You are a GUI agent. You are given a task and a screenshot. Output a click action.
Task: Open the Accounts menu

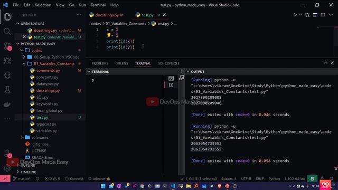point(7,154)
